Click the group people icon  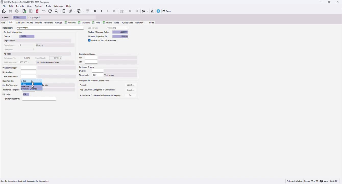point(143,11)
